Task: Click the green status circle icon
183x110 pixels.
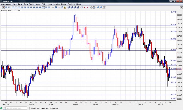Action: [x=1, y=108]
